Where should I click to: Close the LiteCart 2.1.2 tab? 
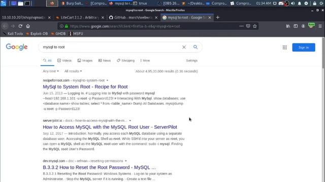pyautogui.click(x=103, y=18)
